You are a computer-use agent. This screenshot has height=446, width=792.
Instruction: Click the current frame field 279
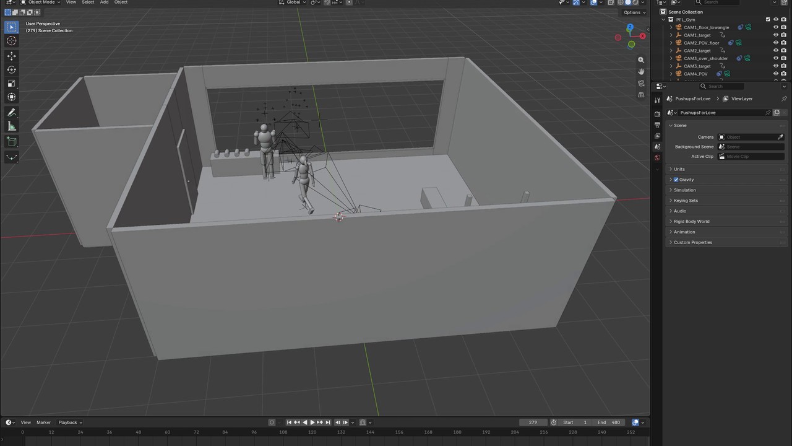click(x=533, y=422)
